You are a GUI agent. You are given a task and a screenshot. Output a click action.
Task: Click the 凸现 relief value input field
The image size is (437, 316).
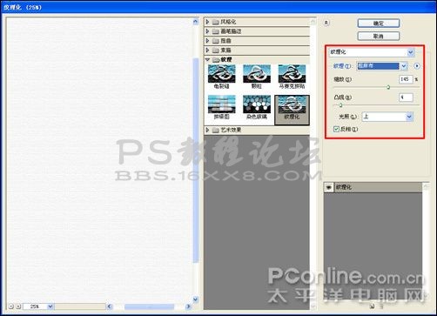(406, 97)
